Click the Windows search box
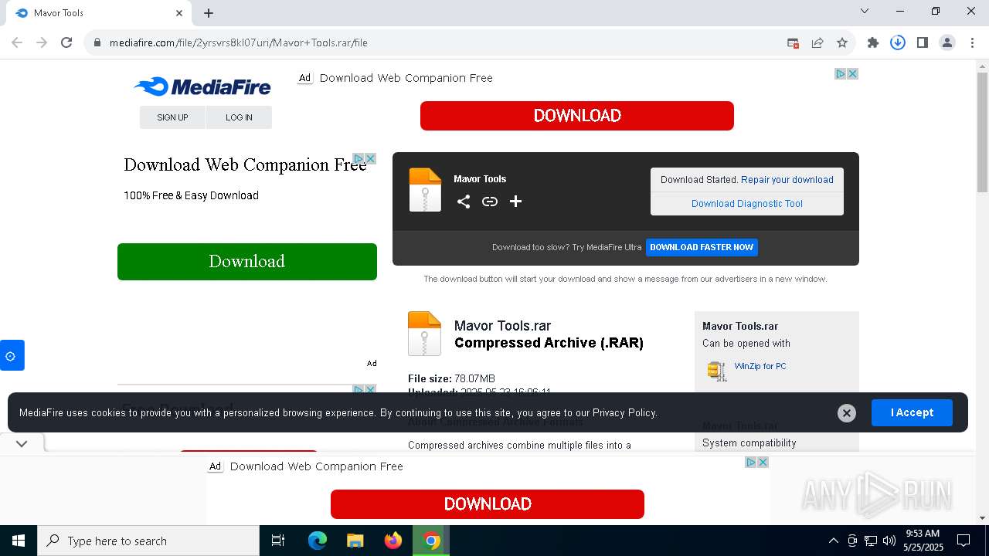The height and width of the screenshot is (556, 989). point(148,541)
